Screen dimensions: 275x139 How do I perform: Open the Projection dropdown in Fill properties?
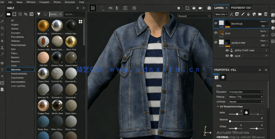(246, 92)
